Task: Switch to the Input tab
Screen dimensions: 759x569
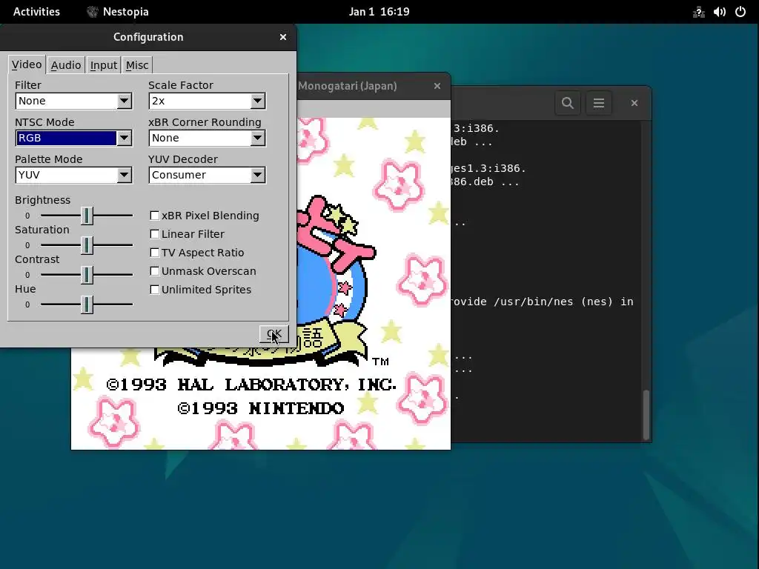Action: pyautogui.click(x=104, y=65)
